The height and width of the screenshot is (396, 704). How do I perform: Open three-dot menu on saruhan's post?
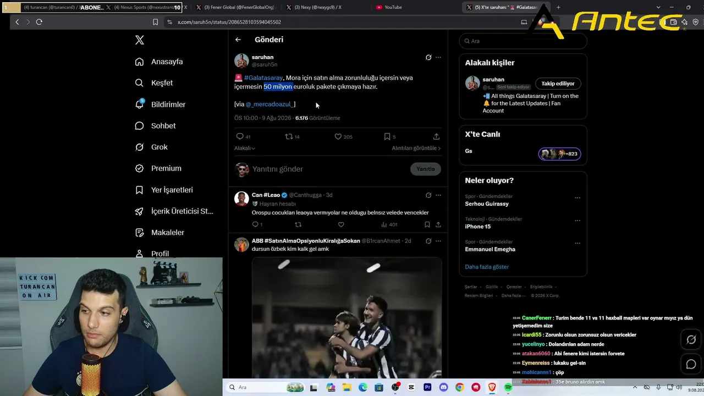click(438, 57)
